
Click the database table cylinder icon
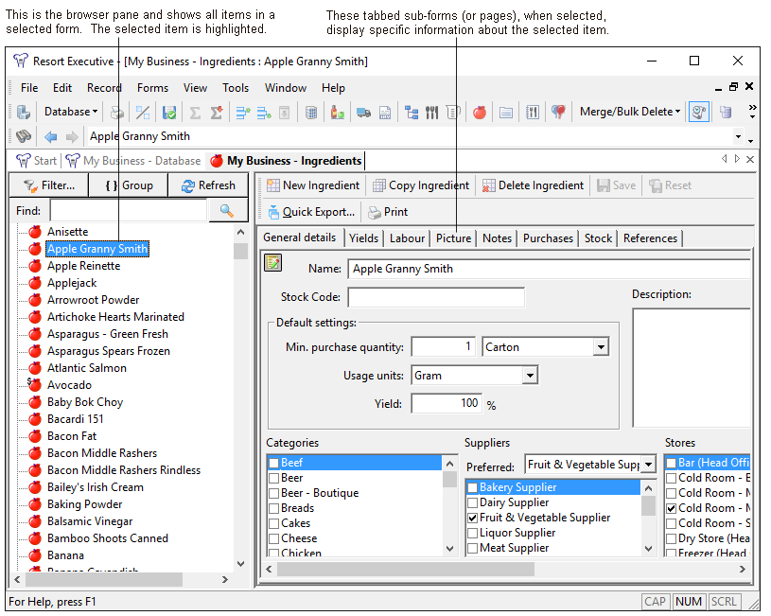(310, 113)
